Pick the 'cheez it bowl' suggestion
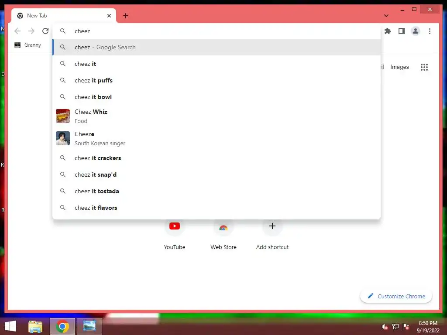The width and height of the screenshot is (447, 335). pyautogui.click(x=217, y=97)
